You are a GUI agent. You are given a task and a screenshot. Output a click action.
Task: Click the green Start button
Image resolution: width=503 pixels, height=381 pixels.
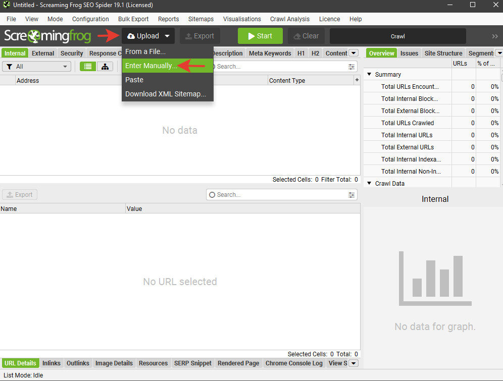[260, 36]
